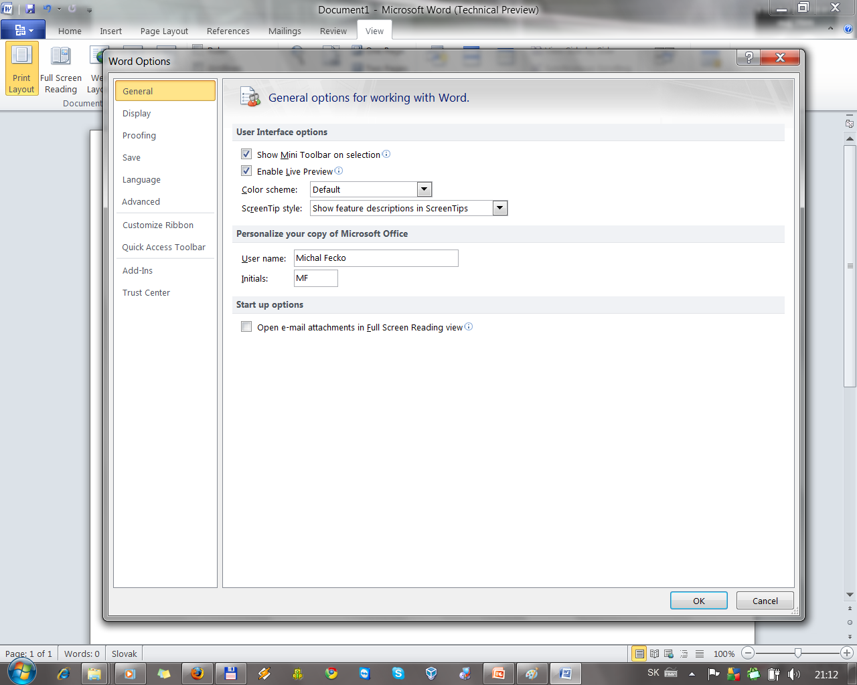Screen dimensions: 857x685
Task: Click the Save icon in Quick Access Toolbar
Action: tap(30, 9)
